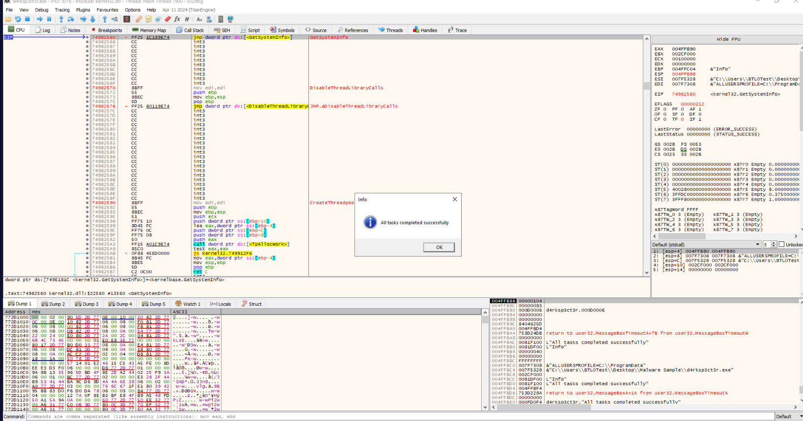Open the Labels list icon
This screenshot has width=803, height=421.
[x=158, y=19]
